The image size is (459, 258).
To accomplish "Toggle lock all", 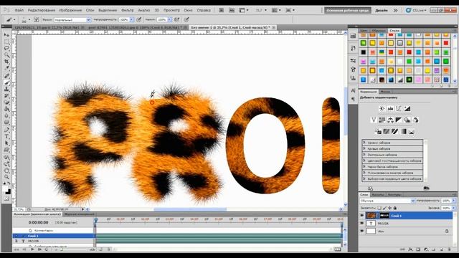I will click(395, 208).
